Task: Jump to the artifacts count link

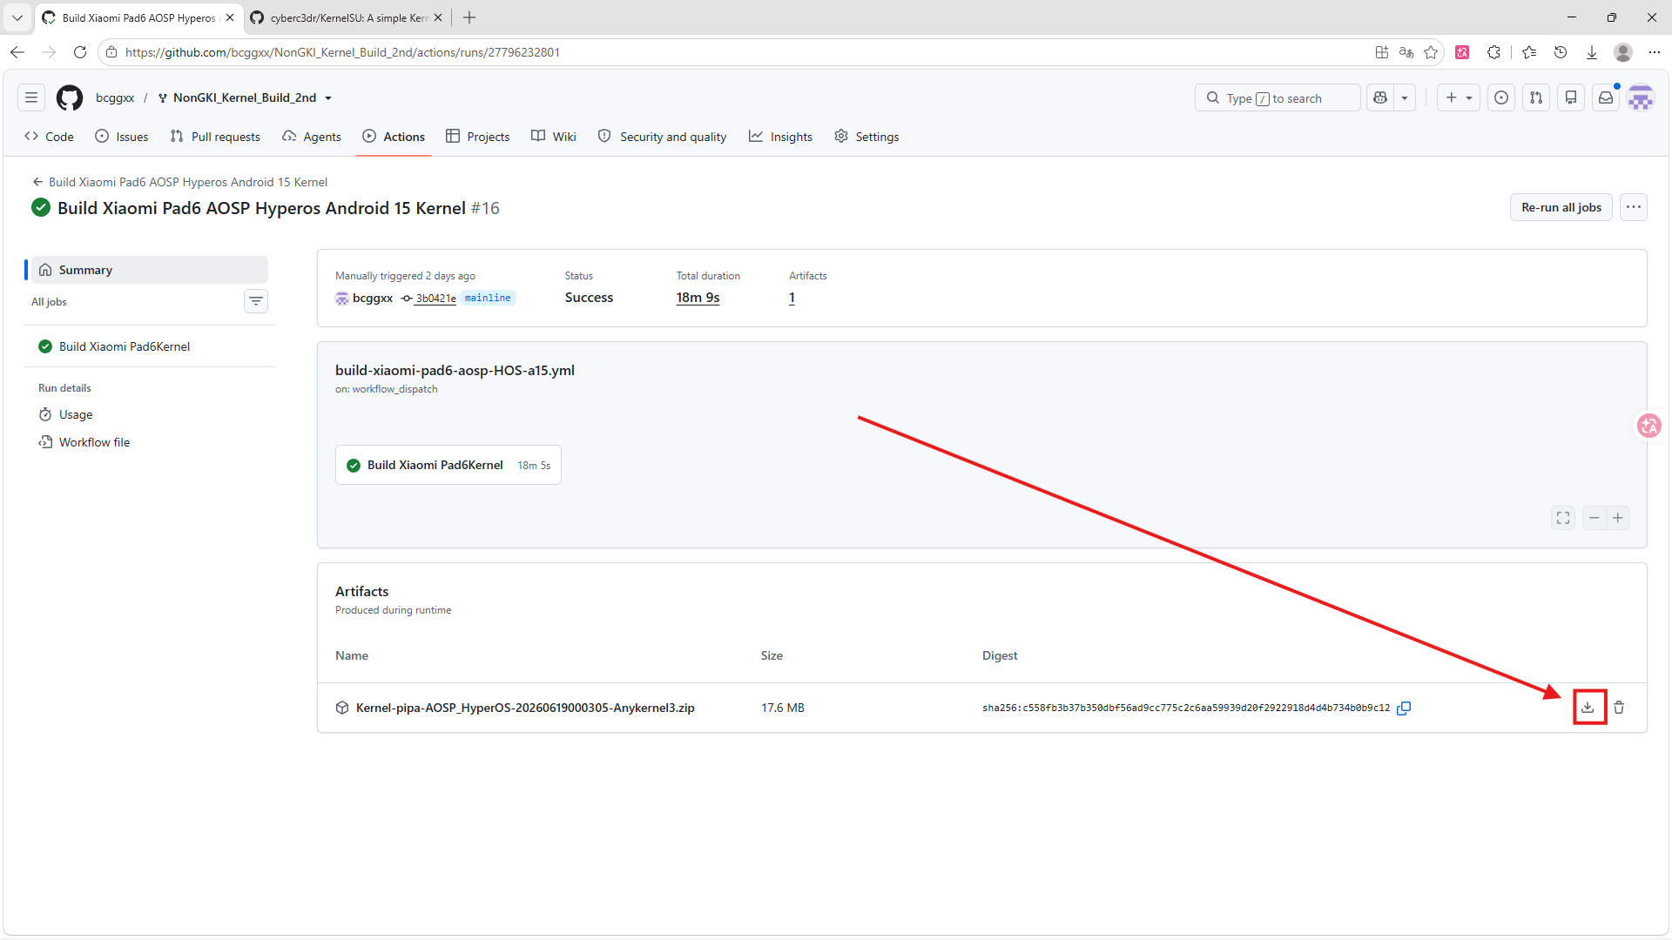Action: click(792, 298)
